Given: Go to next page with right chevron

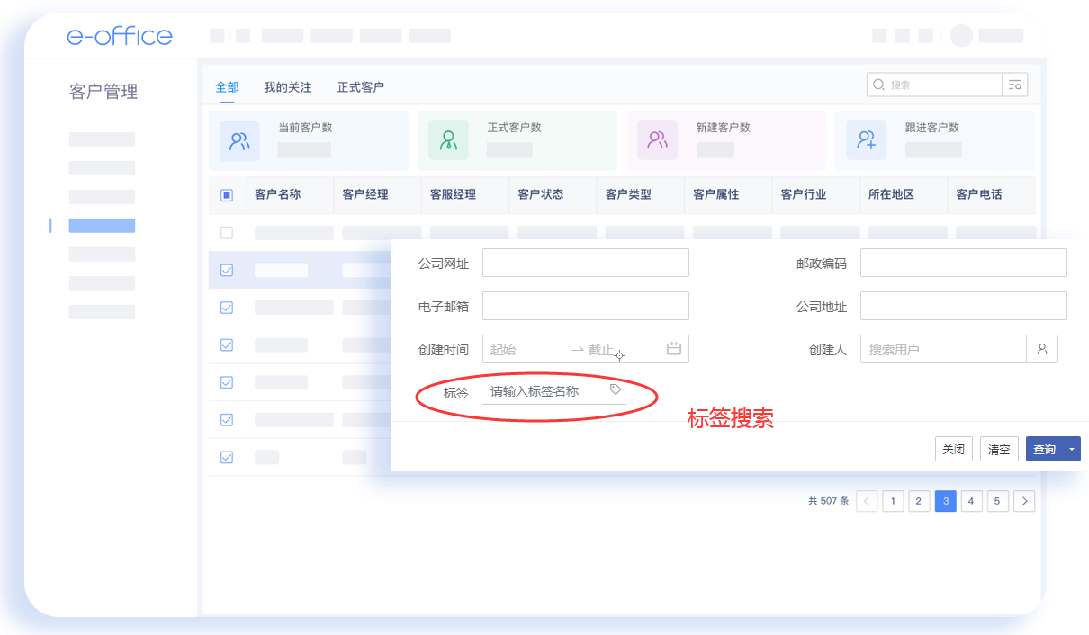Looking at the screenshot, I should (x=1024, y=501).
